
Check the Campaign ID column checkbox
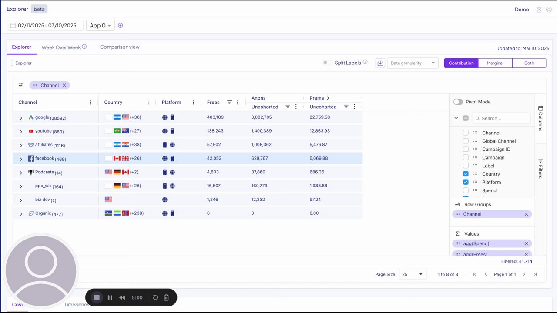(x=466, y=149)
